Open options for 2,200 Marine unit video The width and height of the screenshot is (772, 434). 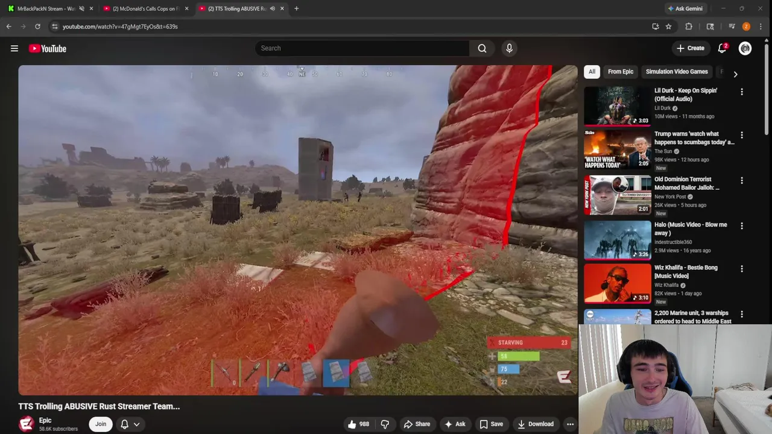tap(742, 314)
